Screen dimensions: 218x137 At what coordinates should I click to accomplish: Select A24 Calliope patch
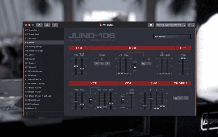click(x=44, y=75)
